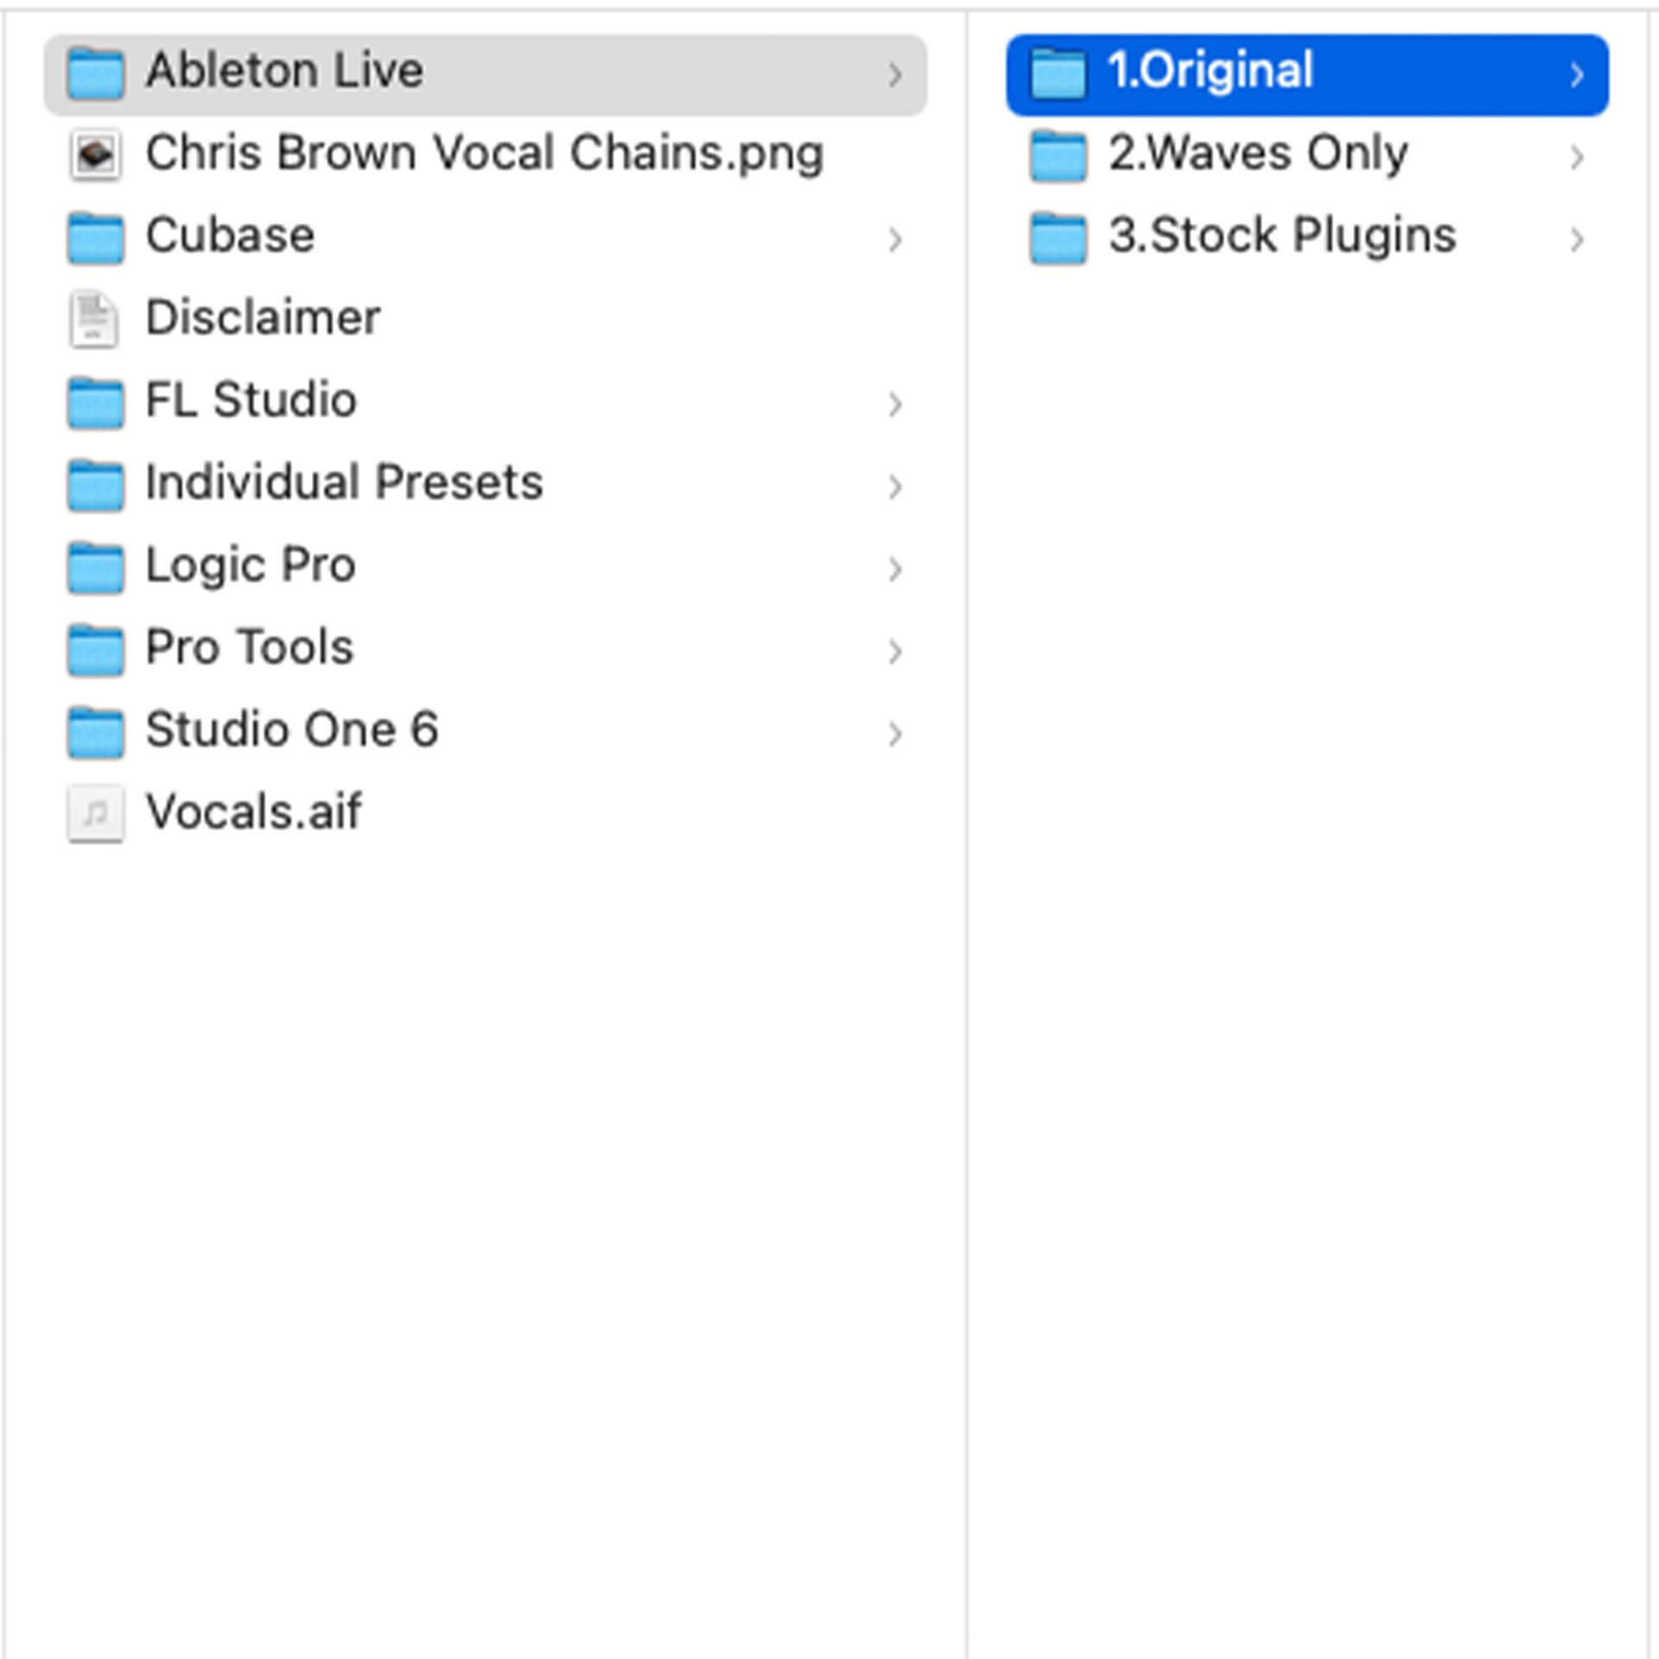
Task: Click the FL Studio folder icon
Action: (95, 403)
